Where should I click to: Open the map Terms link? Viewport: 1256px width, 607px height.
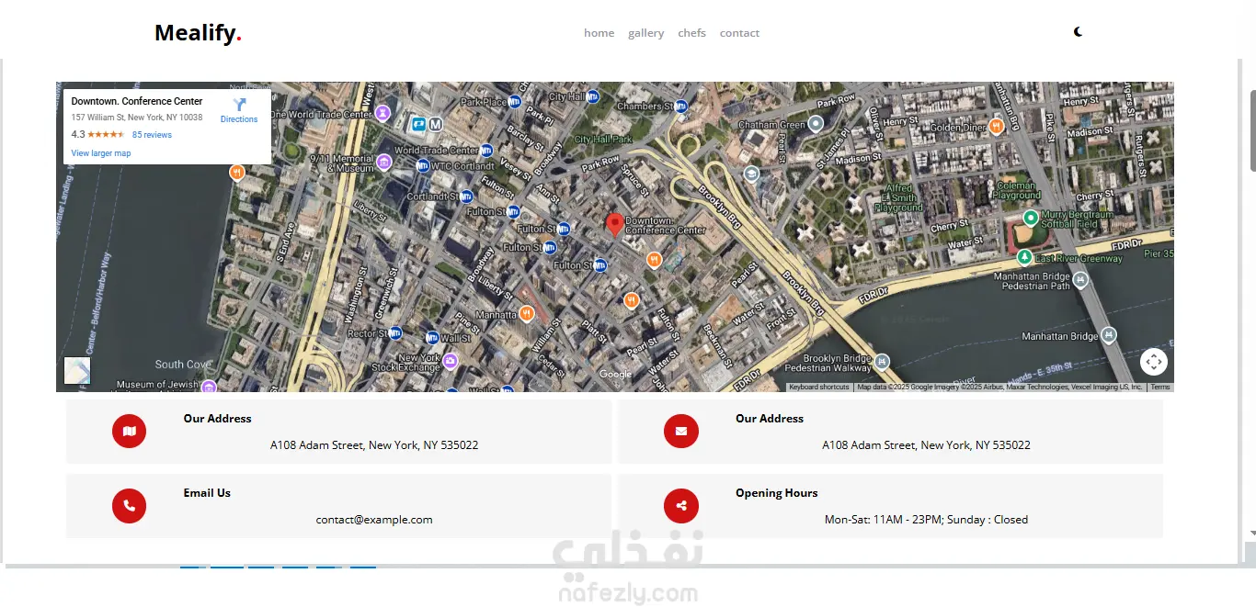tap(1160, 388)
